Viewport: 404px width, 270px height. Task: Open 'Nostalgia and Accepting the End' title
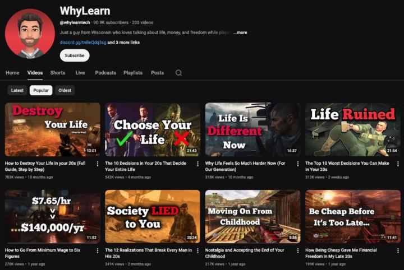pyautogui.click(x=245, y=253)
